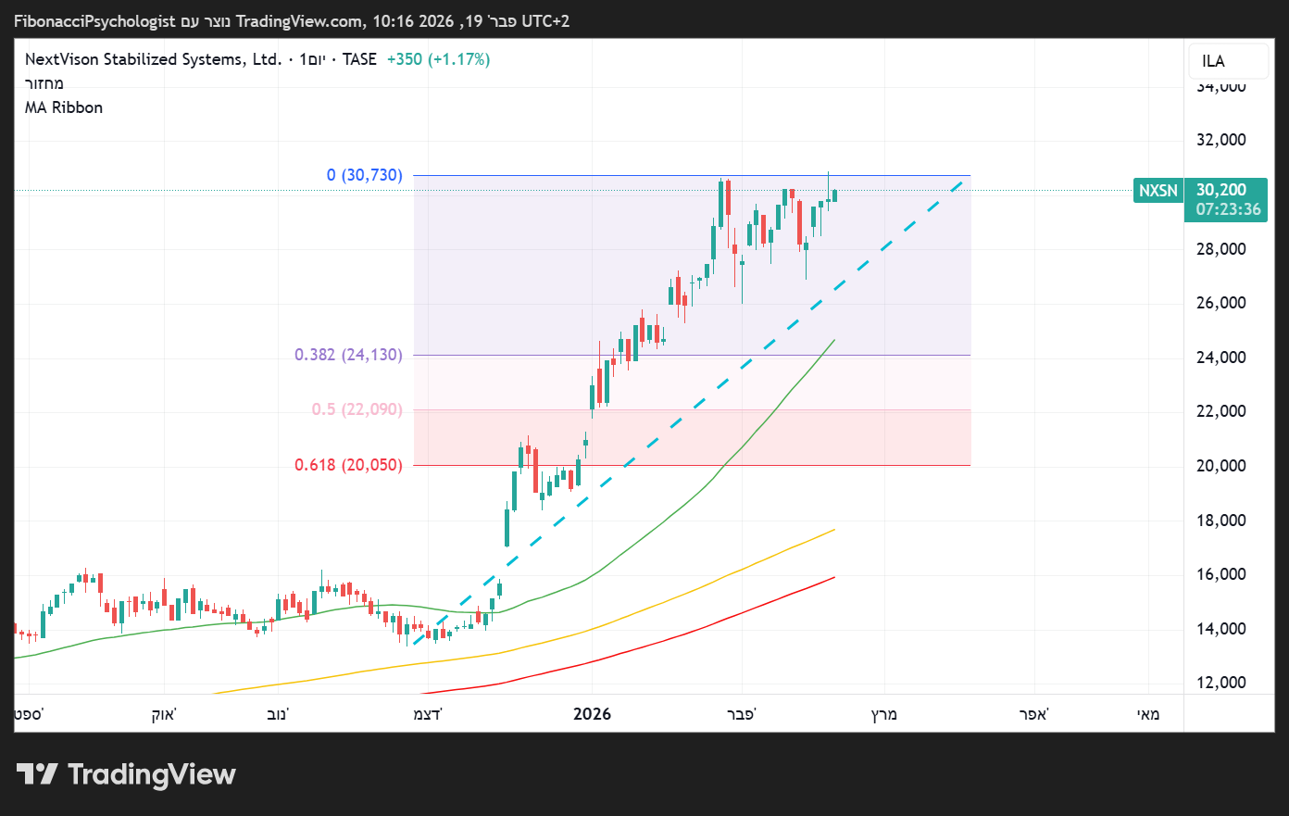Select the מחזור volume indicator label
The image size is (1289, 816).
click(x=44, y=83)
